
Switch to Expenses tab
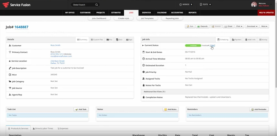point(63,128)
